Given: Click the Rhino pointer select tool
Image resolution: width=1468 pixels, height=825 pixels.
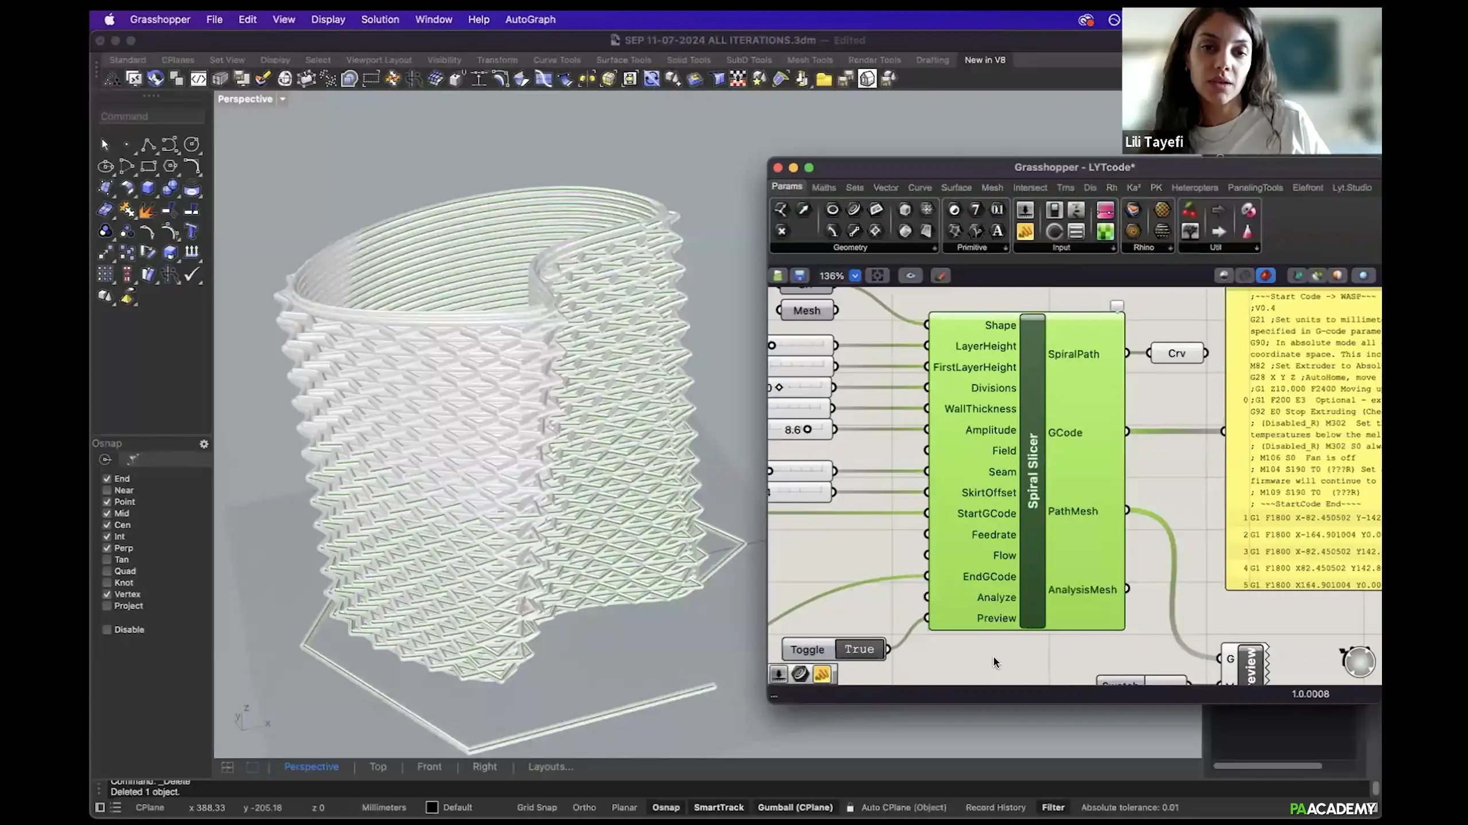Looking at the screenshot, I should [x=105, y=144].
